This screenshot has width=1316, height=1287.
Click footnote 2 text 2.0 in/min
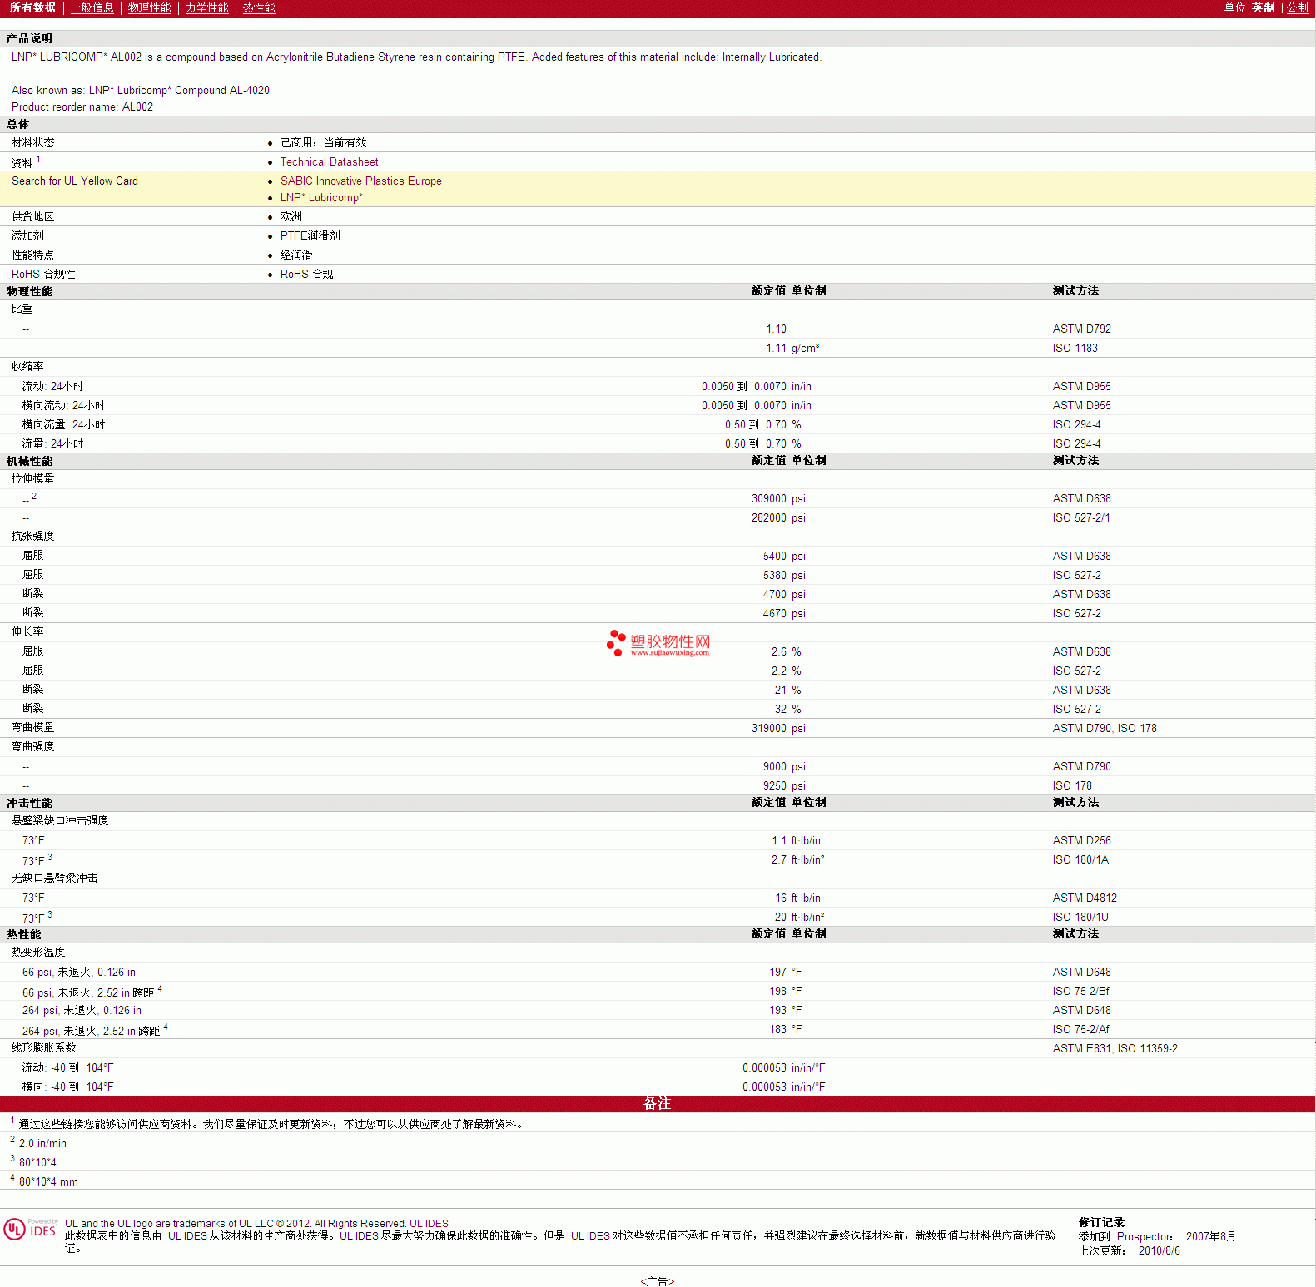pos(42,1144)
